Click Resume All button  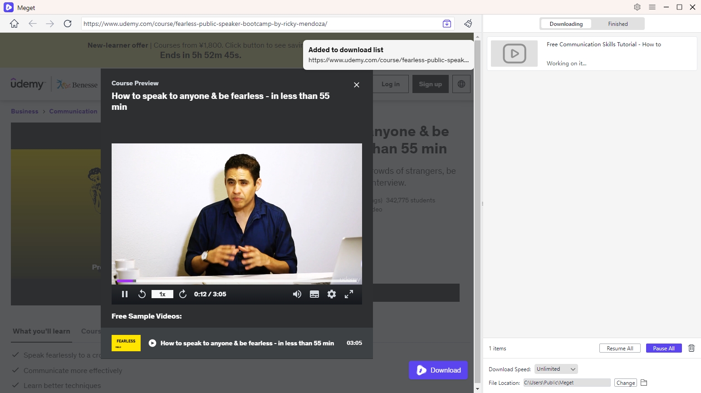coord(620,348)
